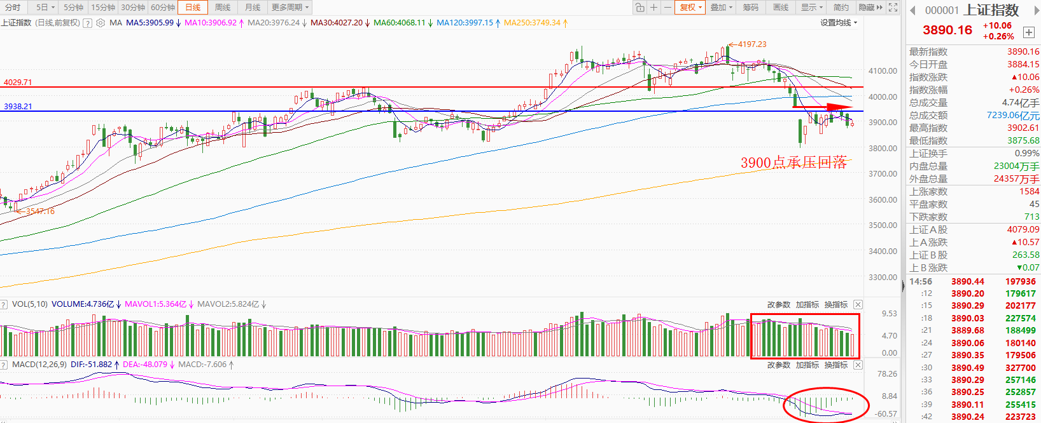The width and height of the screenshot is (1041, 423).
Task: Toggle the 筹码 chip distribution view
Action: pyautogui.click(x=751, y=8)
